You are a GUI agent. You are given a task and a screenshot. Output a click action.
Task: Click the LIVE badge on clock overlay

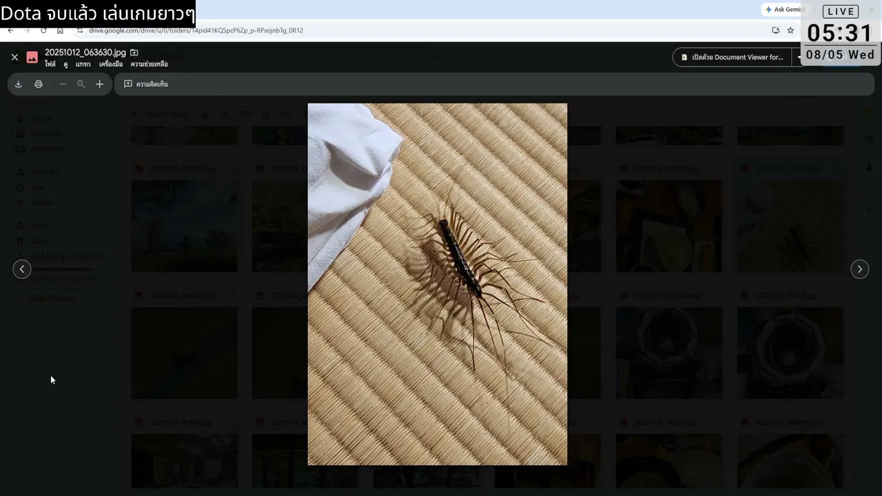click(841, 11)
